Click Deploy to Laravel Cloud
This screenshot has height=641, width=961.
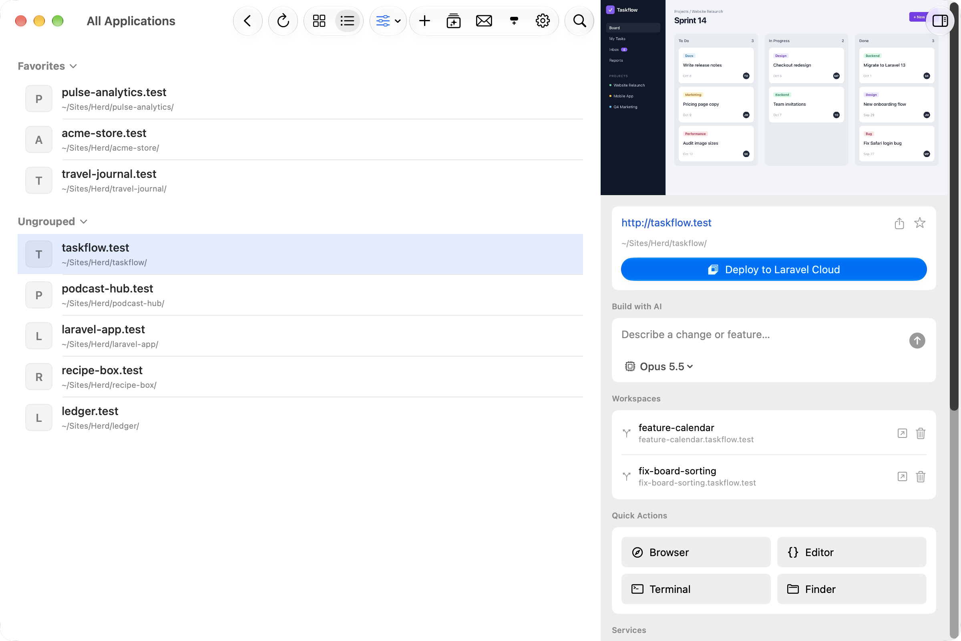coord(774,269)
